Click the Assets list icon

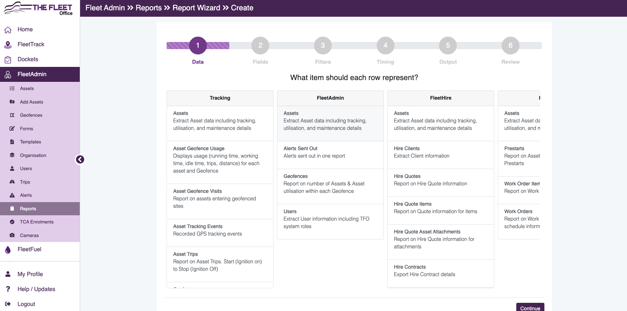[12, 89]
